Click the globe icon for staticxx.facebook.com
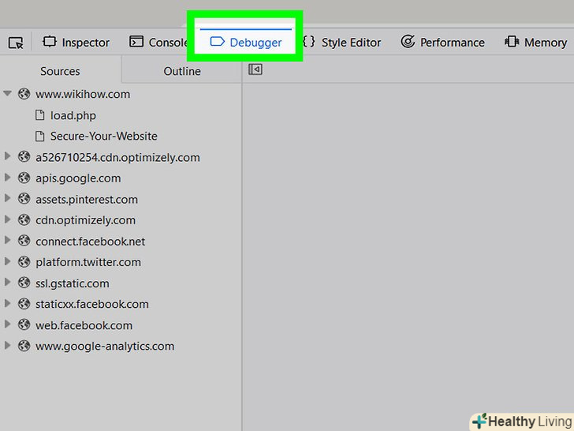Screen dimensions: 574x431 pyautogui.click(x=24, y=304)
